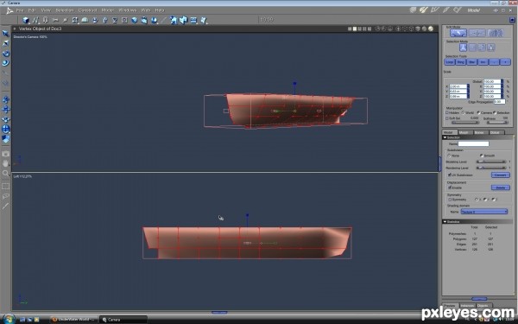The image size is (518, 324).
Task: Click the blue sphere tool in top toolbar
Action: coord(135,21)
